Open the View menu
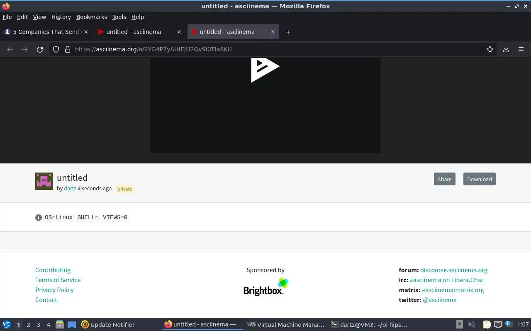This screenshot has height=331, width=531. pos(39,17)
